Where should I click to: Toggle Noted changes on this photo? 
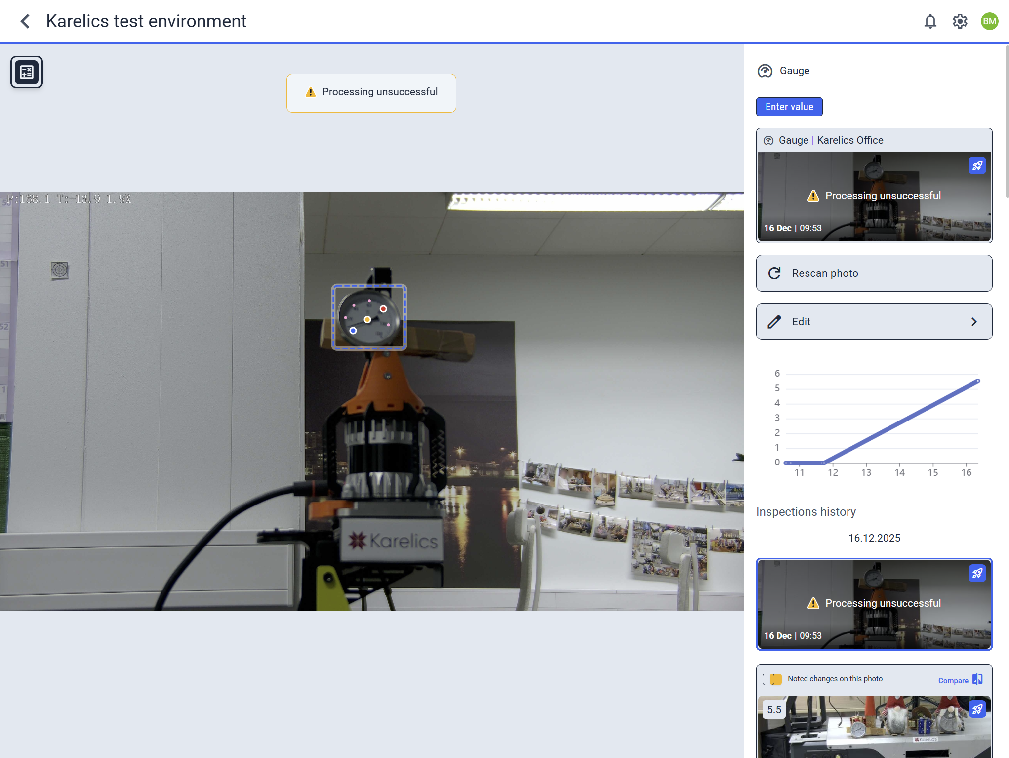click(x=772, y=679)
